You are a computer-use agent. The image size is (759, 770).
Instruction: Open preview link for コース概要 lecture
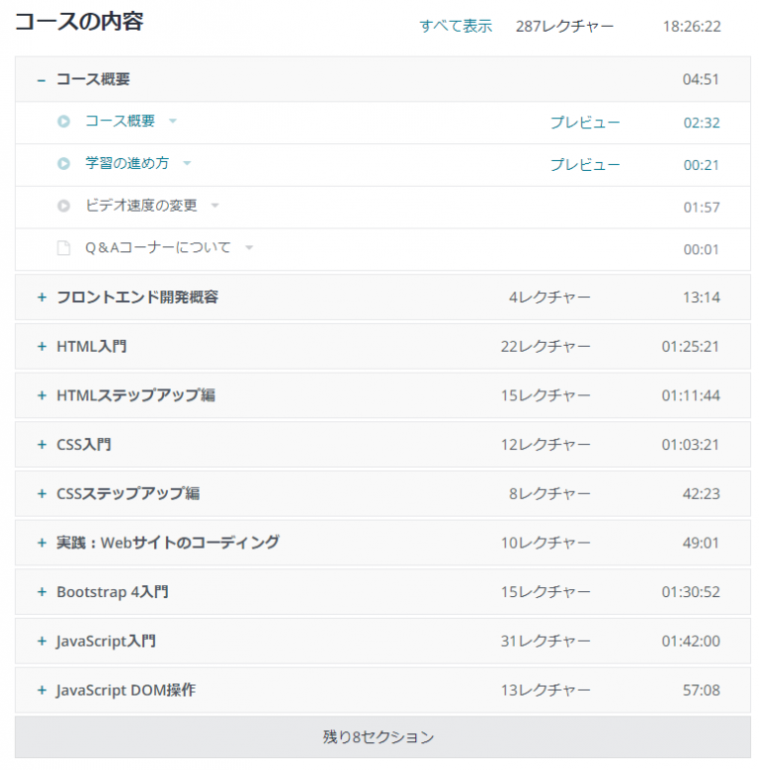click(x=585, y=123)
